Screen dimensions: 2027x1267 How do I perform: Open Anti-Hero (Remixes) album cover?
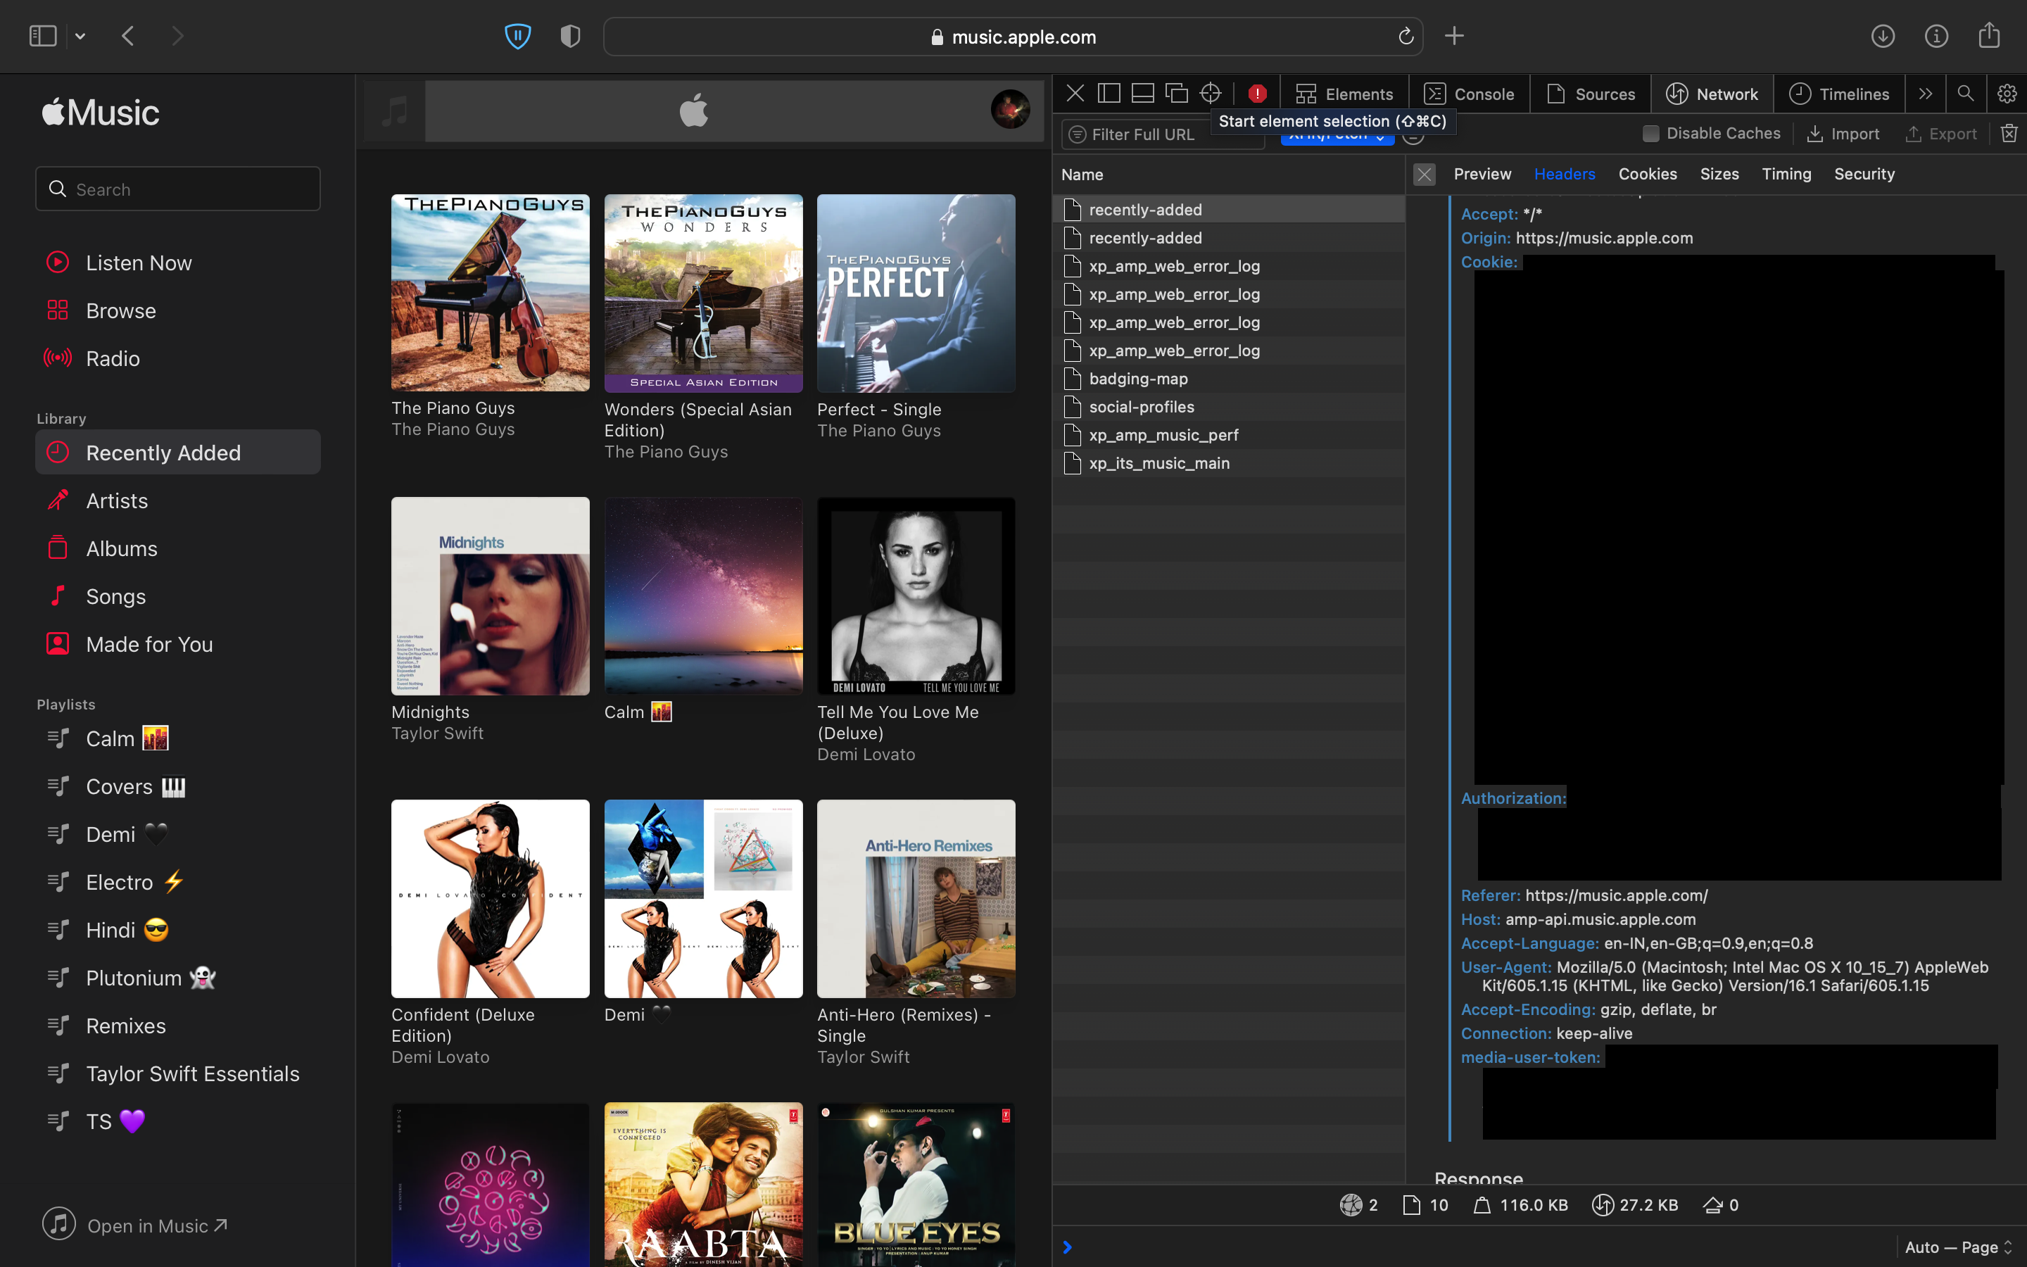pos(916,898)
